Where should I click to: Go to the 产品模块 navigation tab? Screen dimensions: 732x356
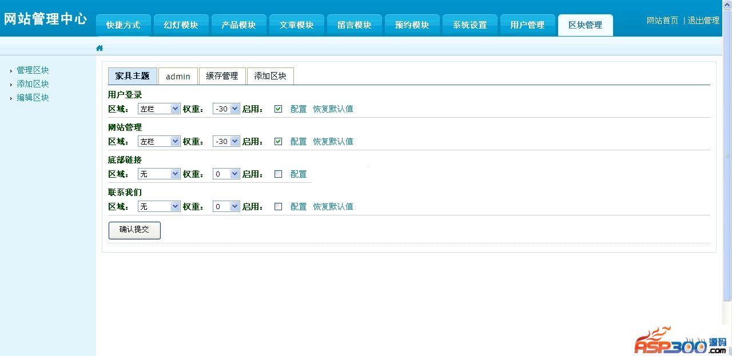[238, 25]
